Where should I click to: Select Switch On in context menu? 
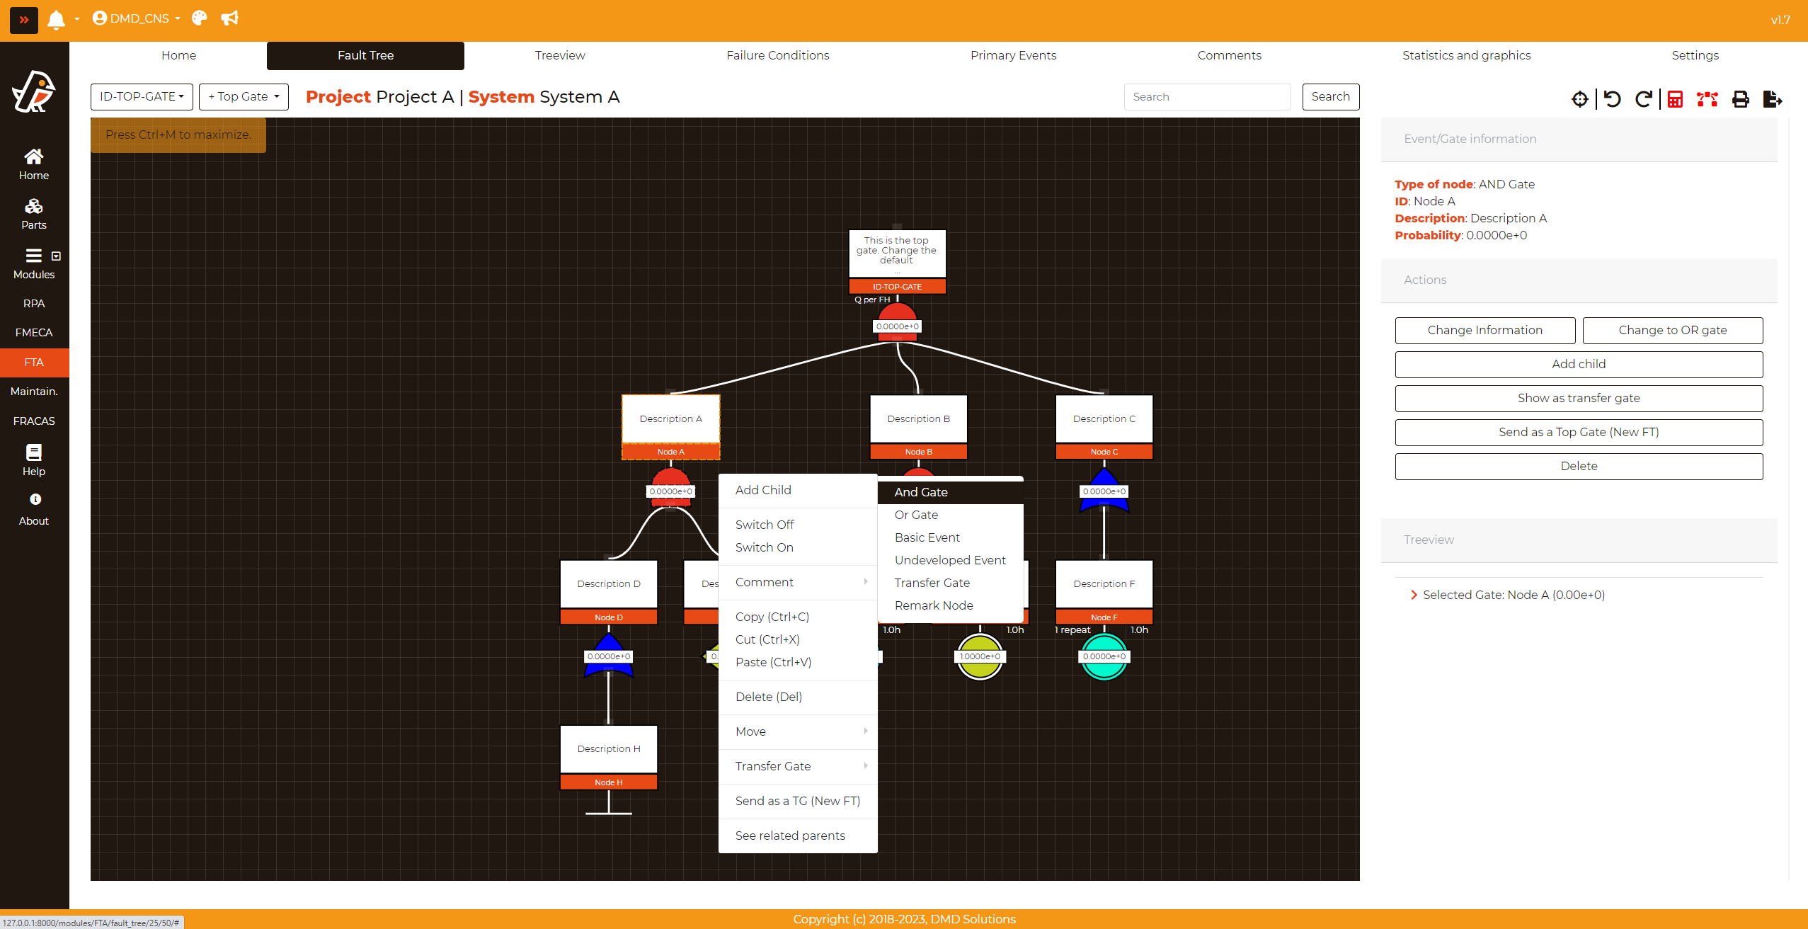click(764, 547)
